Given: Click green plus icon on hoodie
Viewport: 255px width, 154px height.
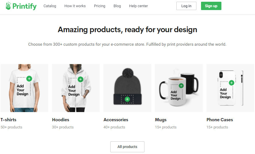Looking at the screenshot, I should coord(80,79).
